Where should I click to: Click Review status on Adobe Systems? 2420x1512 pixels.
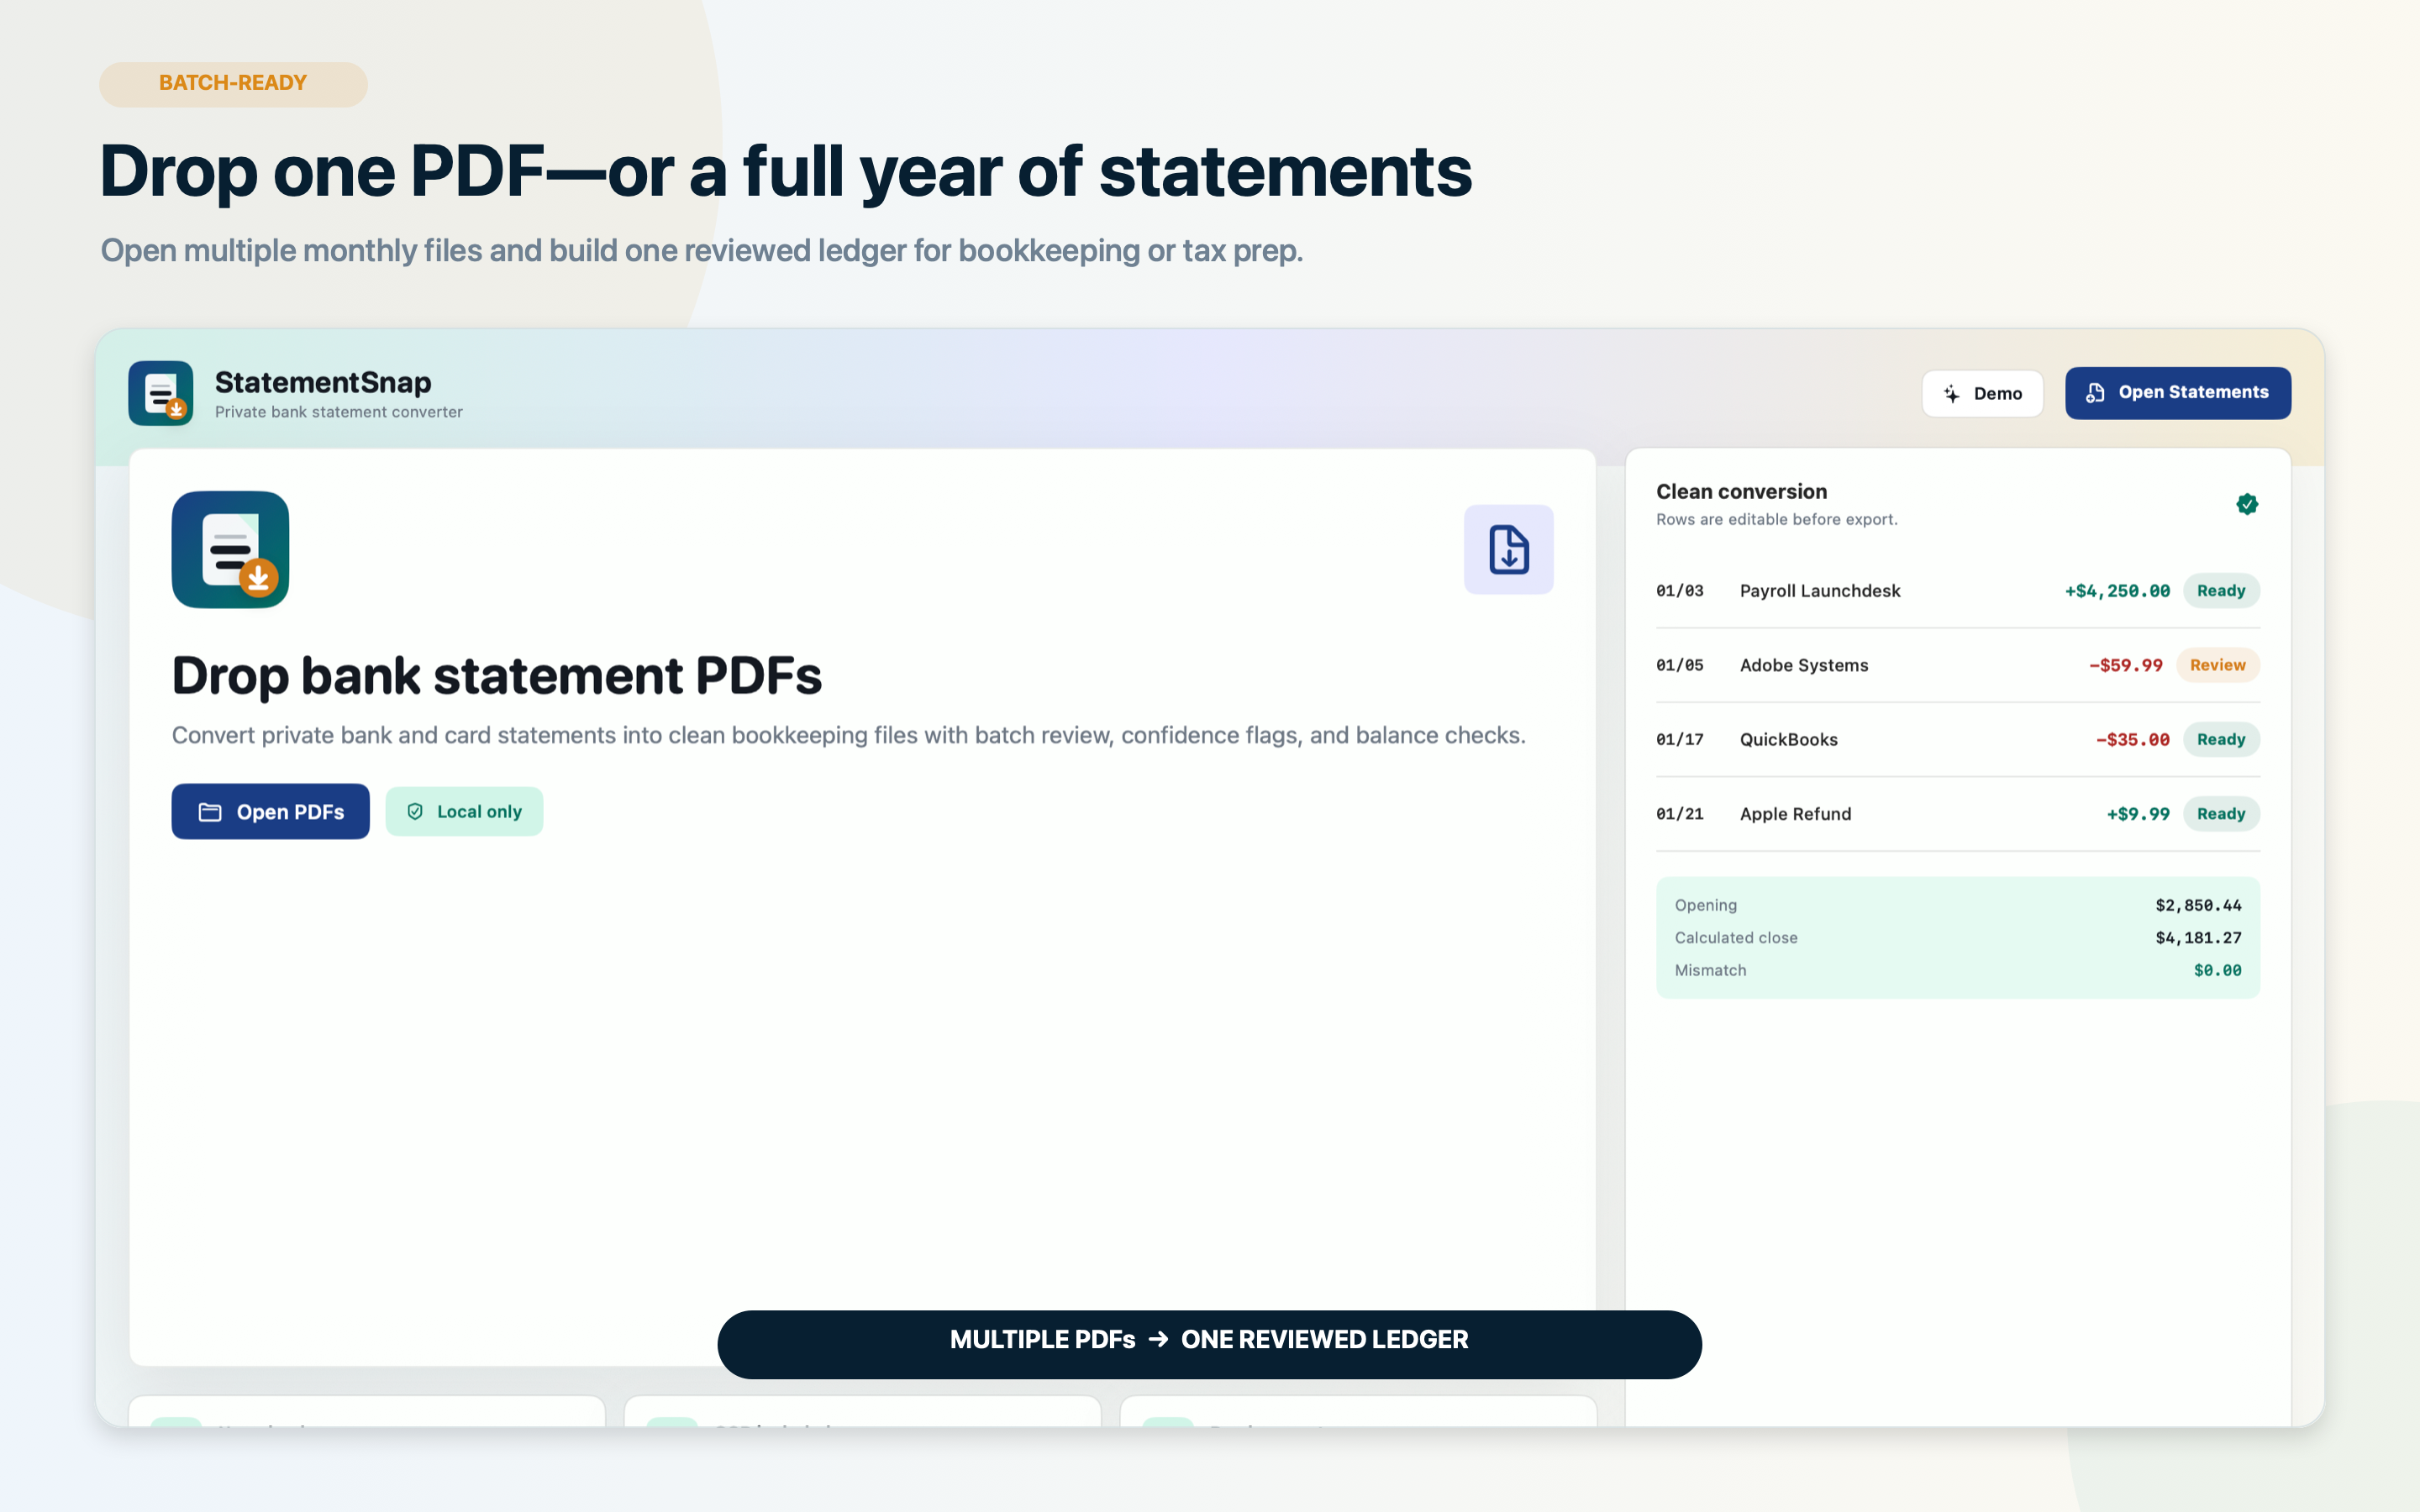(2217, 665)
